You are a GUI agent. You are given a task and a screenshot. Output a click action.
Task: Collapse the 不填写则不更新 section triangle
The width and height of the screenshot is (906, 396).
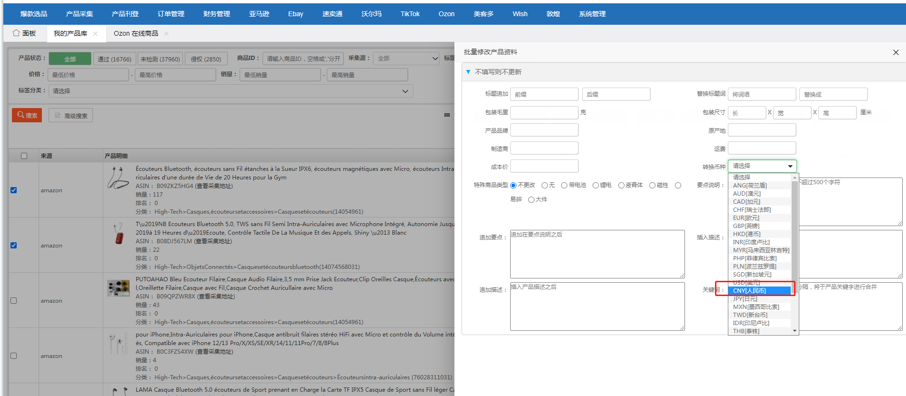[x=468, y=72]
